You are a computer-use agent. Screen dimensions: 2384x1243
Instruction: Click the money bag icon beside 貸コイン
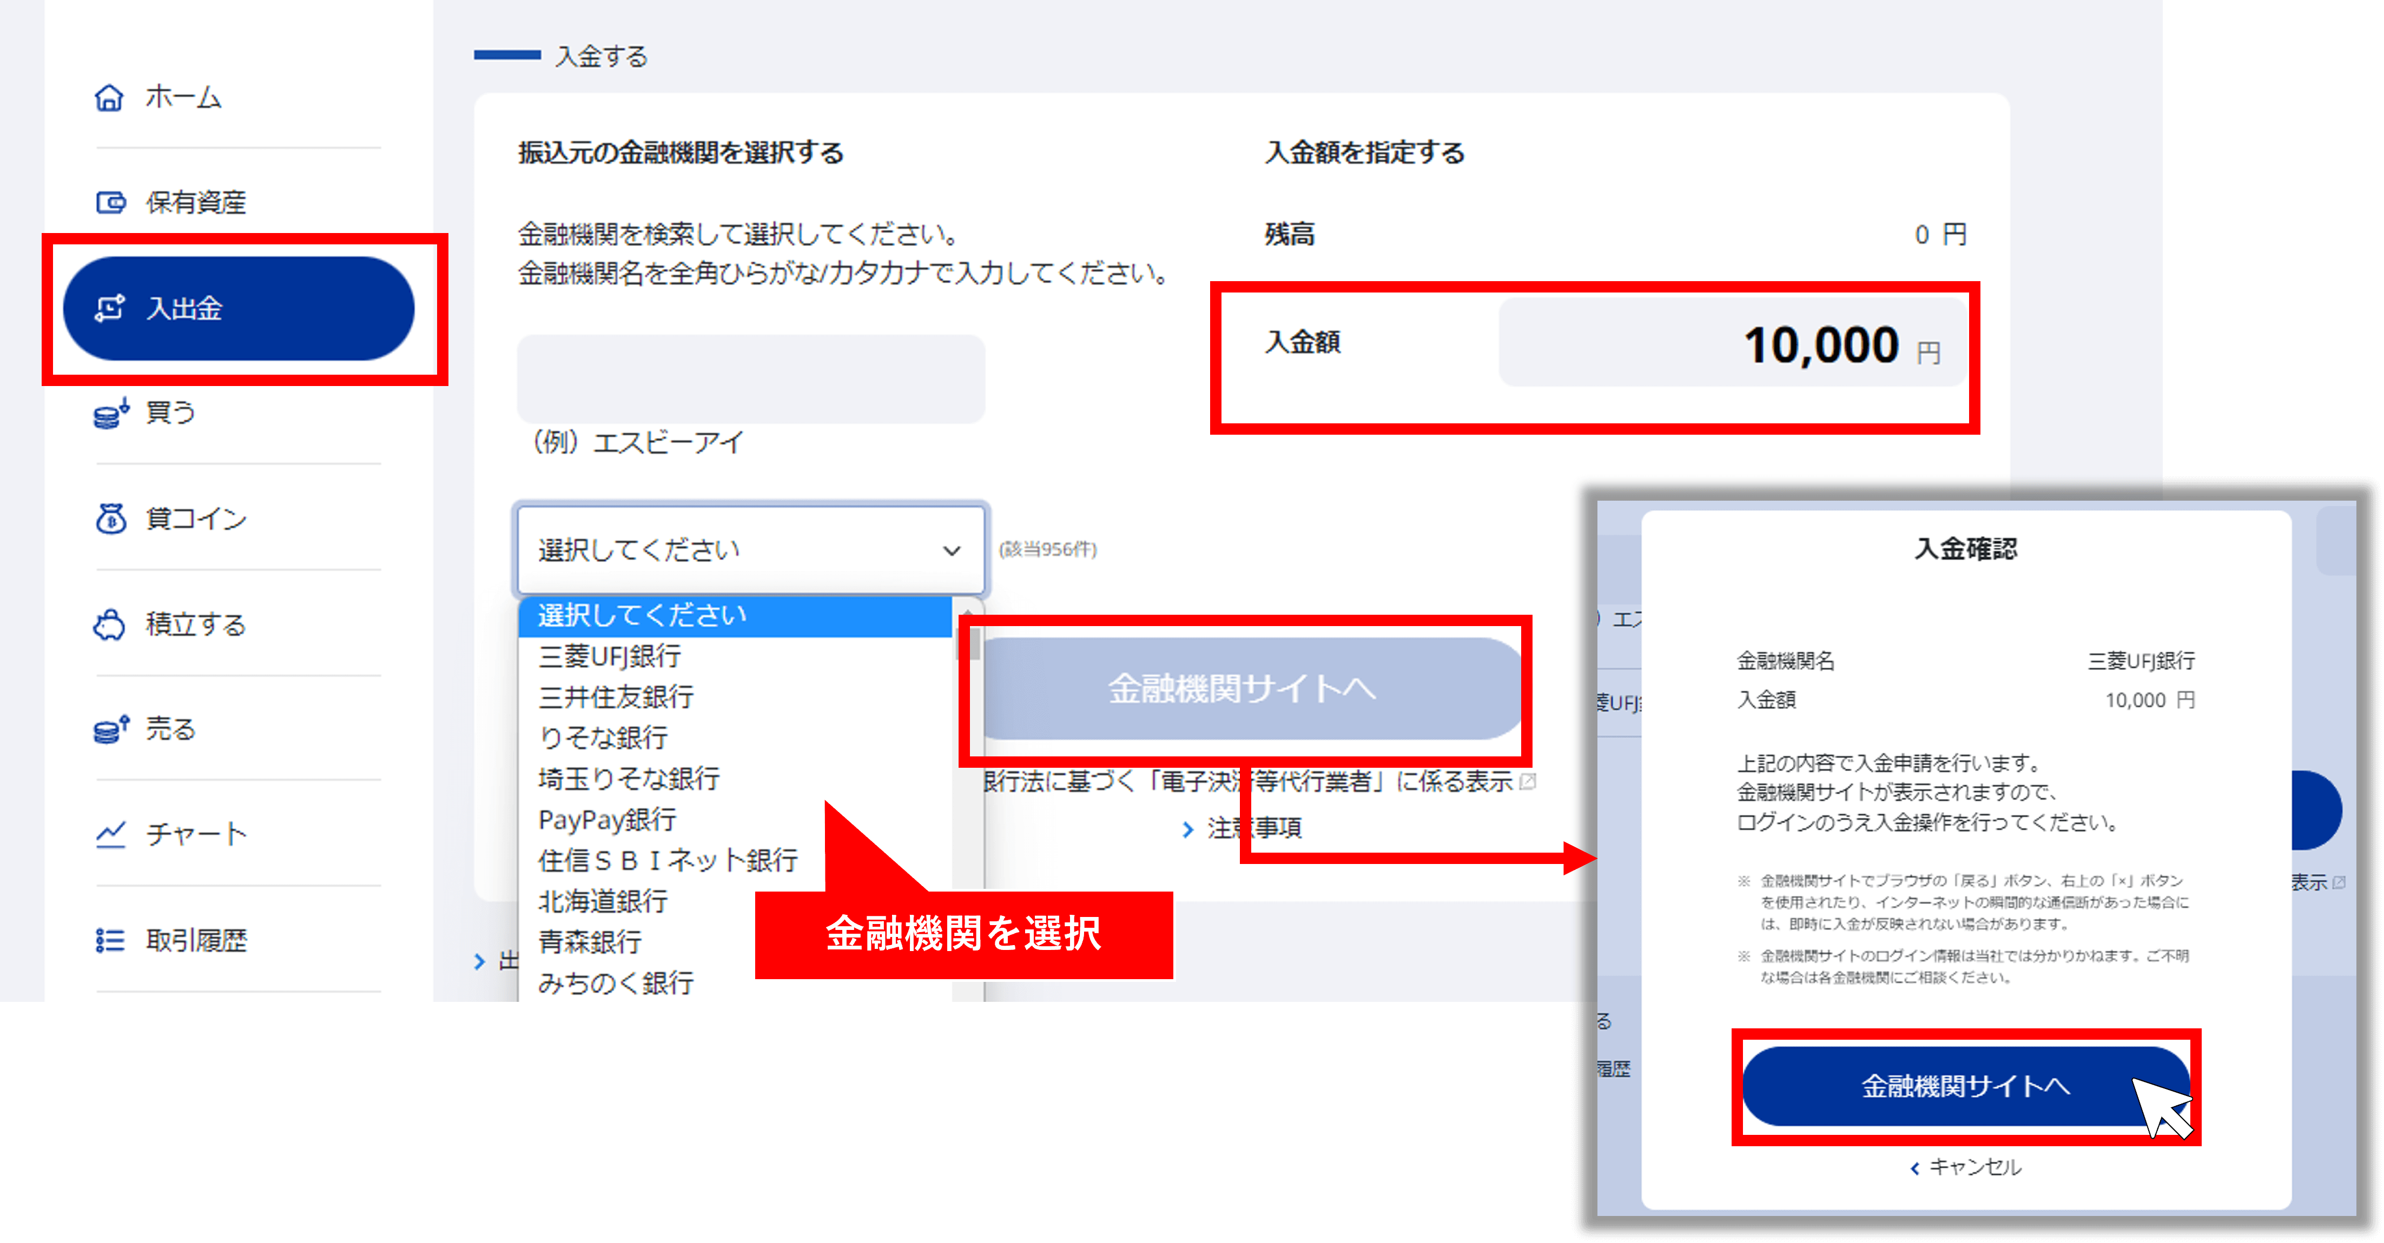(110, 518)
